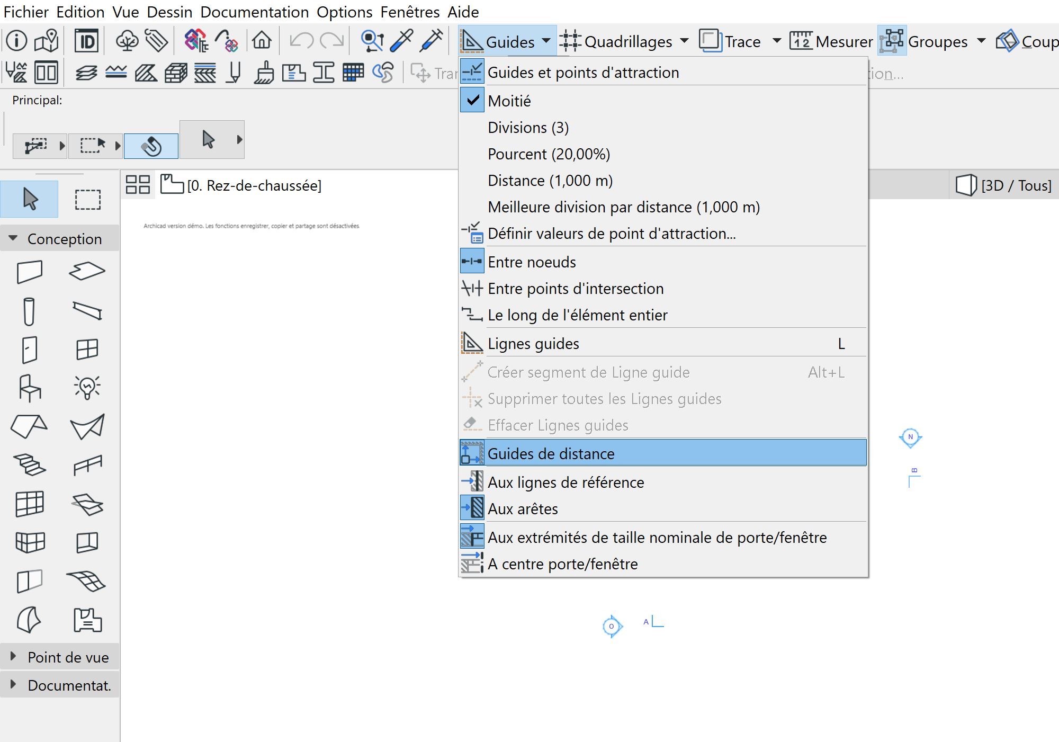Choose Guides de distance menu entry
This screenshot has width=1059, height=742.
pos(551,453)
